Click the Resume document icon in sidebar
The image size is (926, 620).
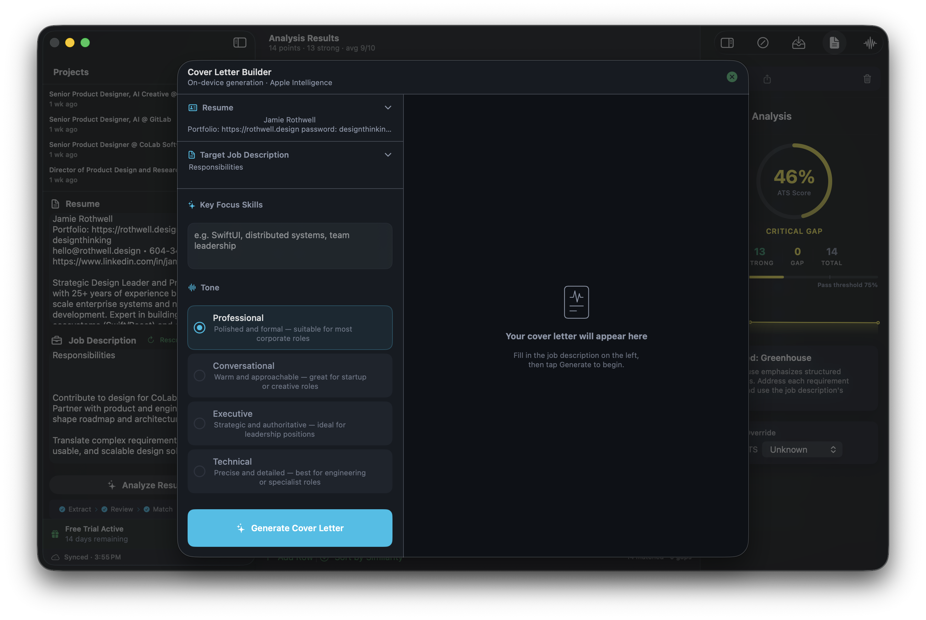click(55, 204)
